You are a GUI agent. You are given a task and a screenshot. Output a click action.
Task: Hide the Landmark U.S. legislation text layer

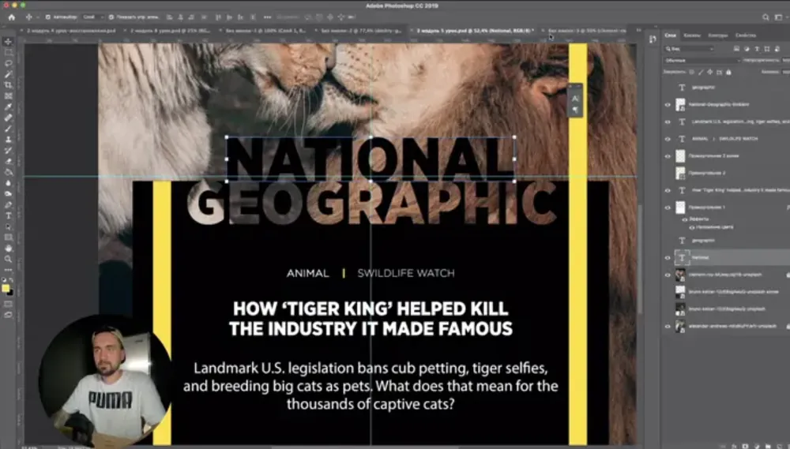[668, 122]
